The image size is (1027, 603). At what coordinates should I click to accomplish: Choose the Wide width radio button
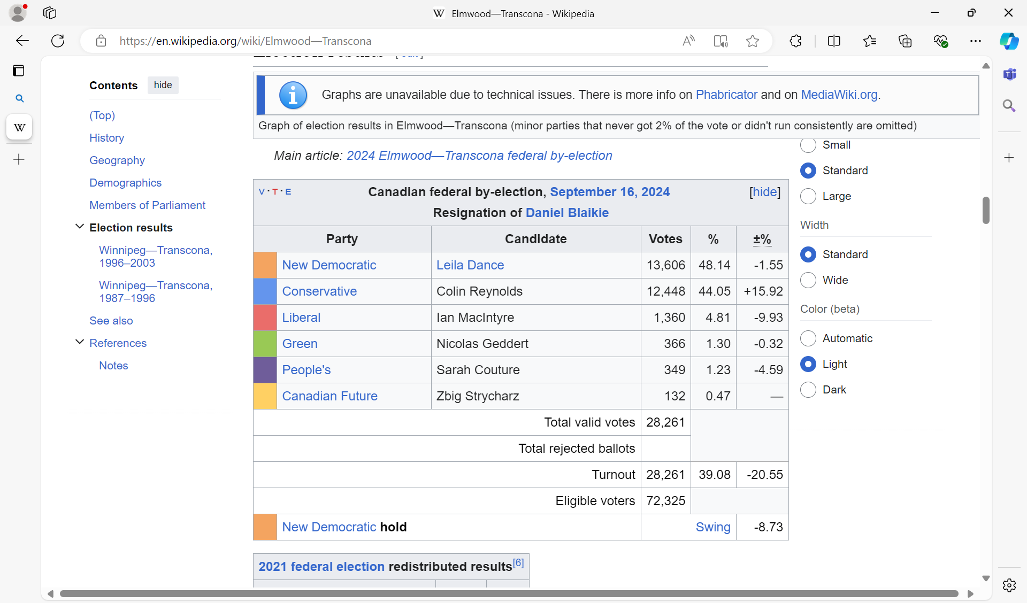[808, 280]
